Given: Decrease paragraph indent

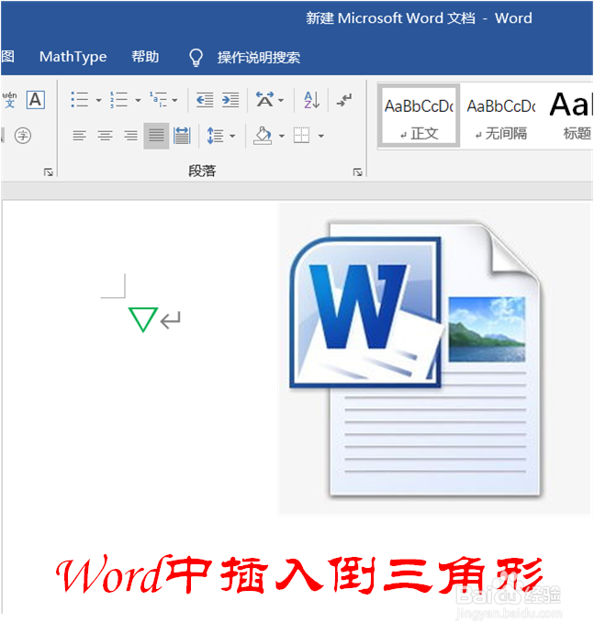Looking at the screenshot, I should click(205, 99).
